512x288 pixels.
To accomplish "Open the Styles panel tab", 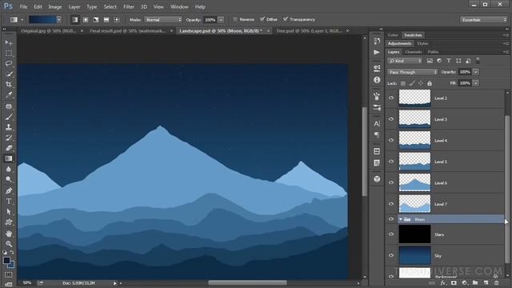I will (422, 43).
